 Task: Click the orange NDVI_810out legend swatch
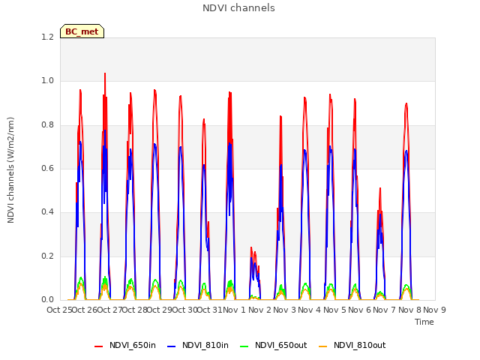[x=322, y=346]
